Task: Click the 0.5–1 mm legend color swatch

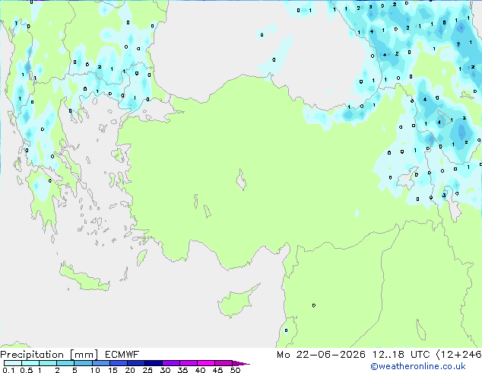Action: tap(30, 363)
